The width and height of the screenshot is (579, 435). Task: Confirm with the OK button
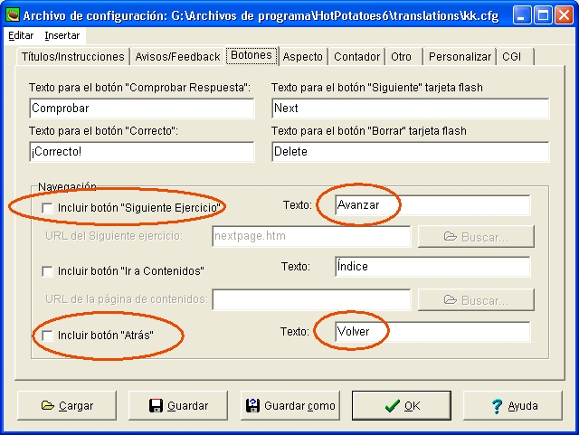coord(401,406)
